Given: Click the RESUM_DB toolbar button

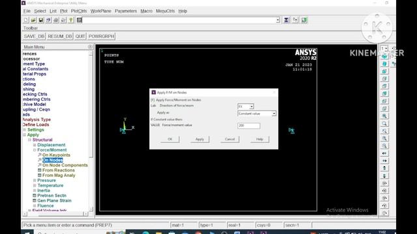Looking at the screenshot, I should tap(60, 36).
